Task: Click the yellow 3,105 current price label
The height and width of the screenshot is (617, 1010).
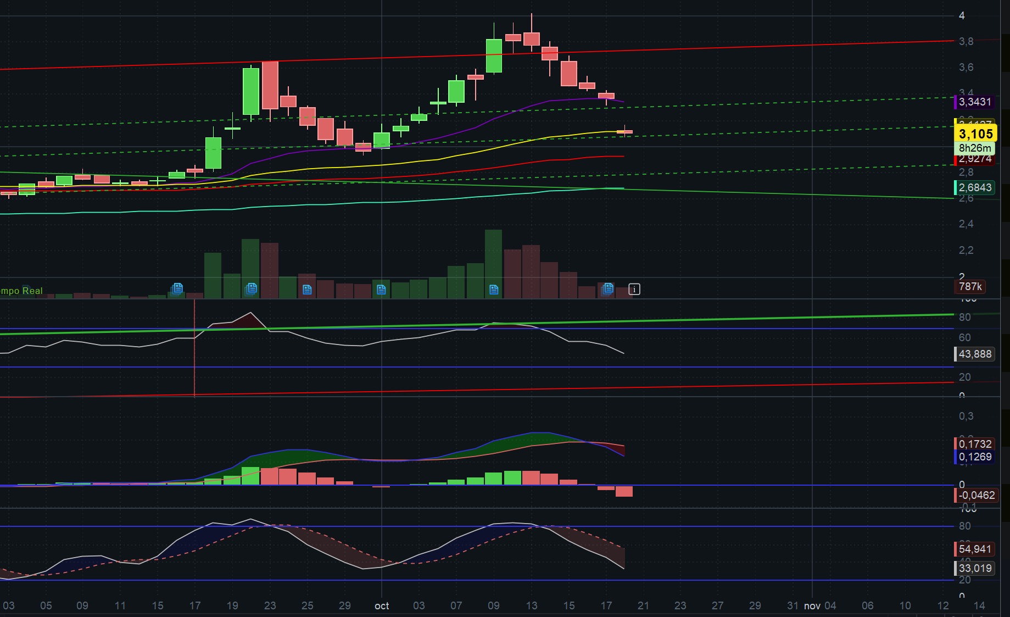Action: point(975,134)
